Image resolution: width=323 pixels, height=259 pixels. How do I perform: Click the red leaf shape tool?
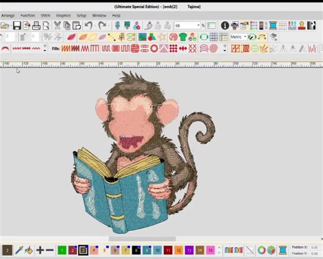71,37
